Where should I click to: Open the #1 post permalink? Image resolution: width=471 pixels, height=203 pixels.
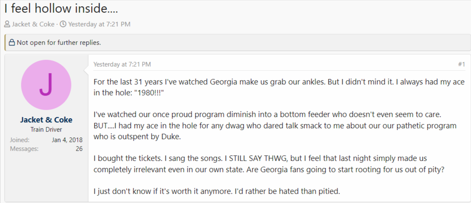pyautogui.click(x=461, y=64)
